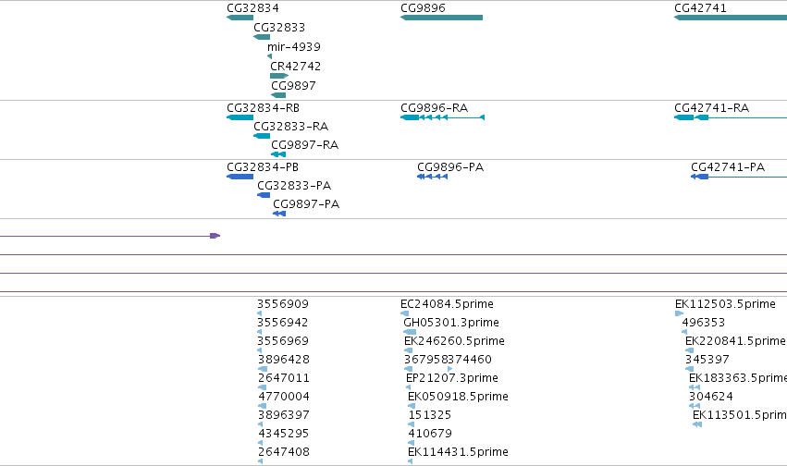The image size is (787, 466).
Task: Click the 2647408 EST label
Action: tap(284, 451)
